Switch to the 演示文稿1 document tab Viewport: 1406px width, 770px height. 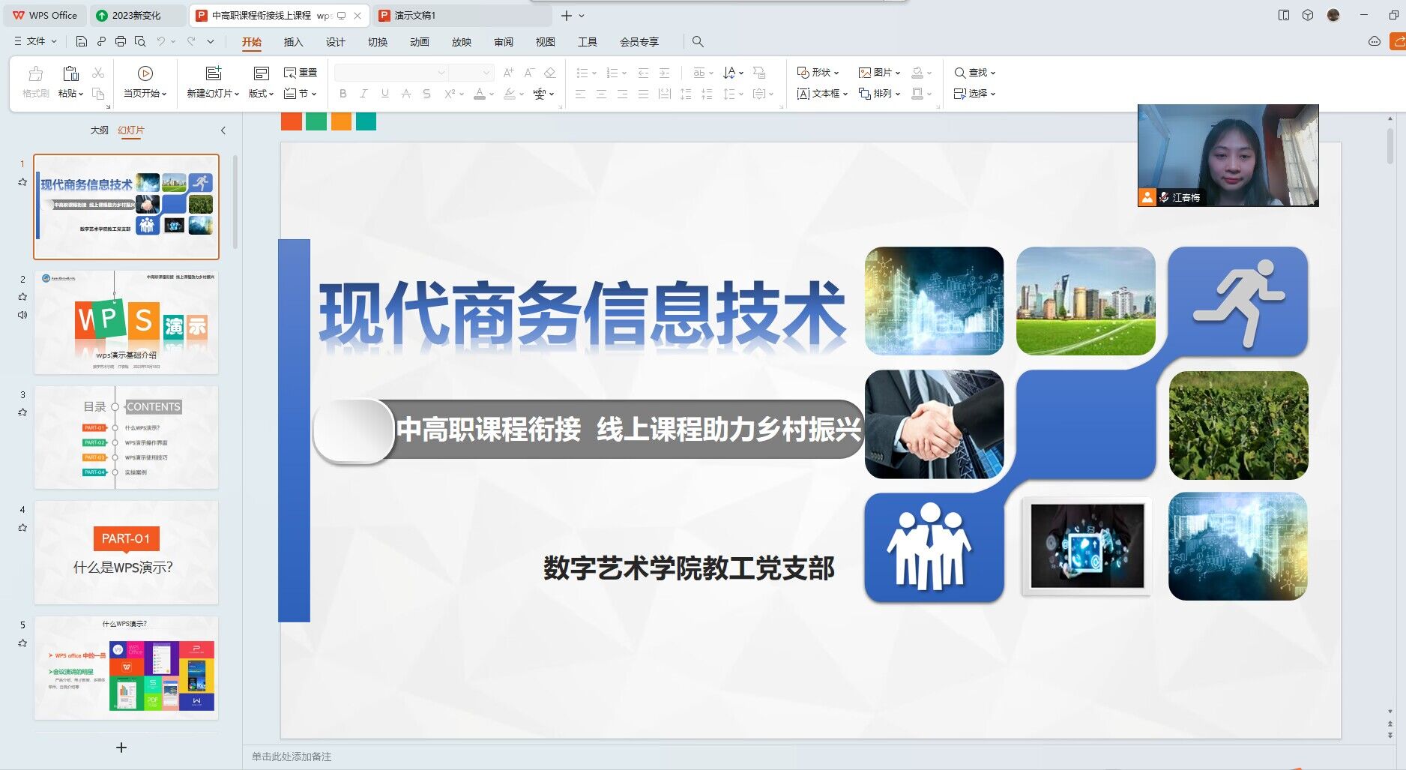[414, 15]
